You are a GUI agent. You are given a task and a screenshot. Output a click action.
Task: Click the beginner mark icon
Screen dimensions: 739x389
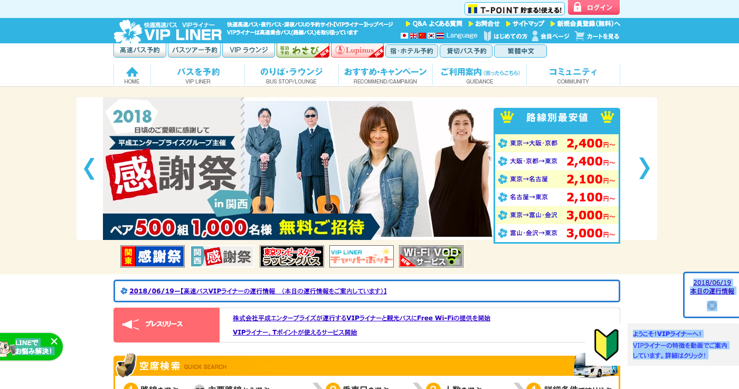pos(606,344)
